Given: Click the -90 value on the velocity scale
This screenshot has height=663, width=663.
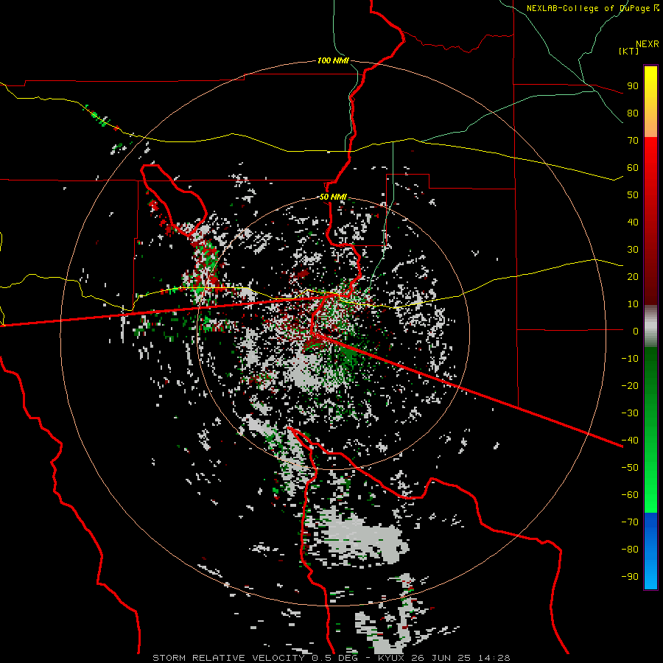Looking at the screenshot, I should tap(630, 577).
